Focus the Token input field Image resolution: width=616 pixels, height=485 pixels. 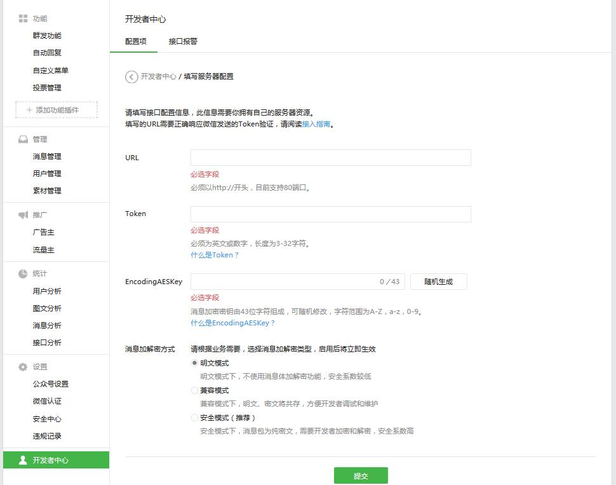click(331, 214)
